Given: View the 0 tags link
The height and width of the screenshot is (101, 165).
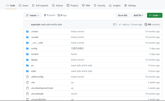Looking at the screenshot, I should 62,15.
